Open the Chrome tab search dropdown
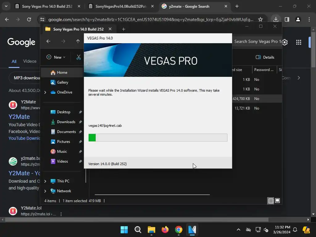The width and height of the screenshot is (316, 237). click(x=6, y=6)
